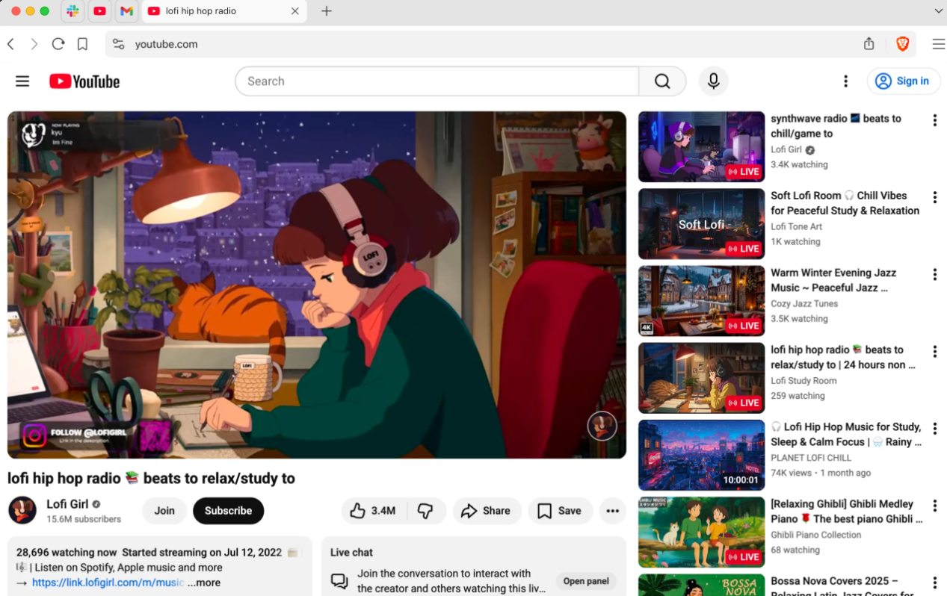This screenshot has height=596, width=947.
Task: View site information icon in address bar
Action: click(x=118, y=44)
